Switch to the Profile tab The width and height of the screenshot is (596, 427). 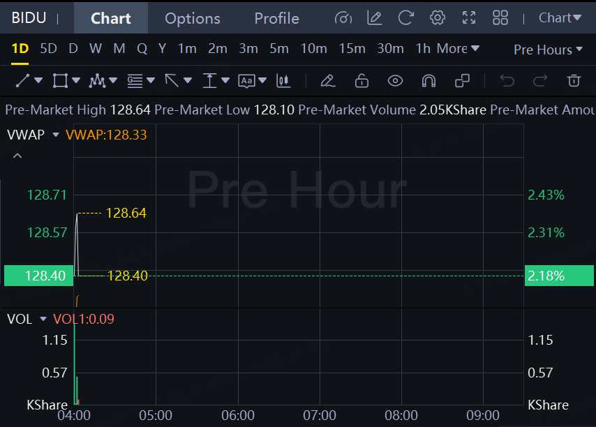click(x=276, y=18)
